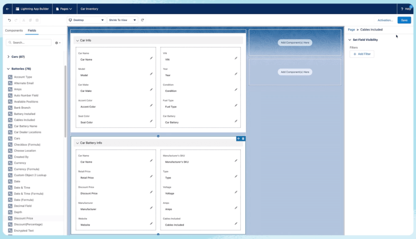
Task: Edit the Fuel Type field pencil icon
Action: 236,105
